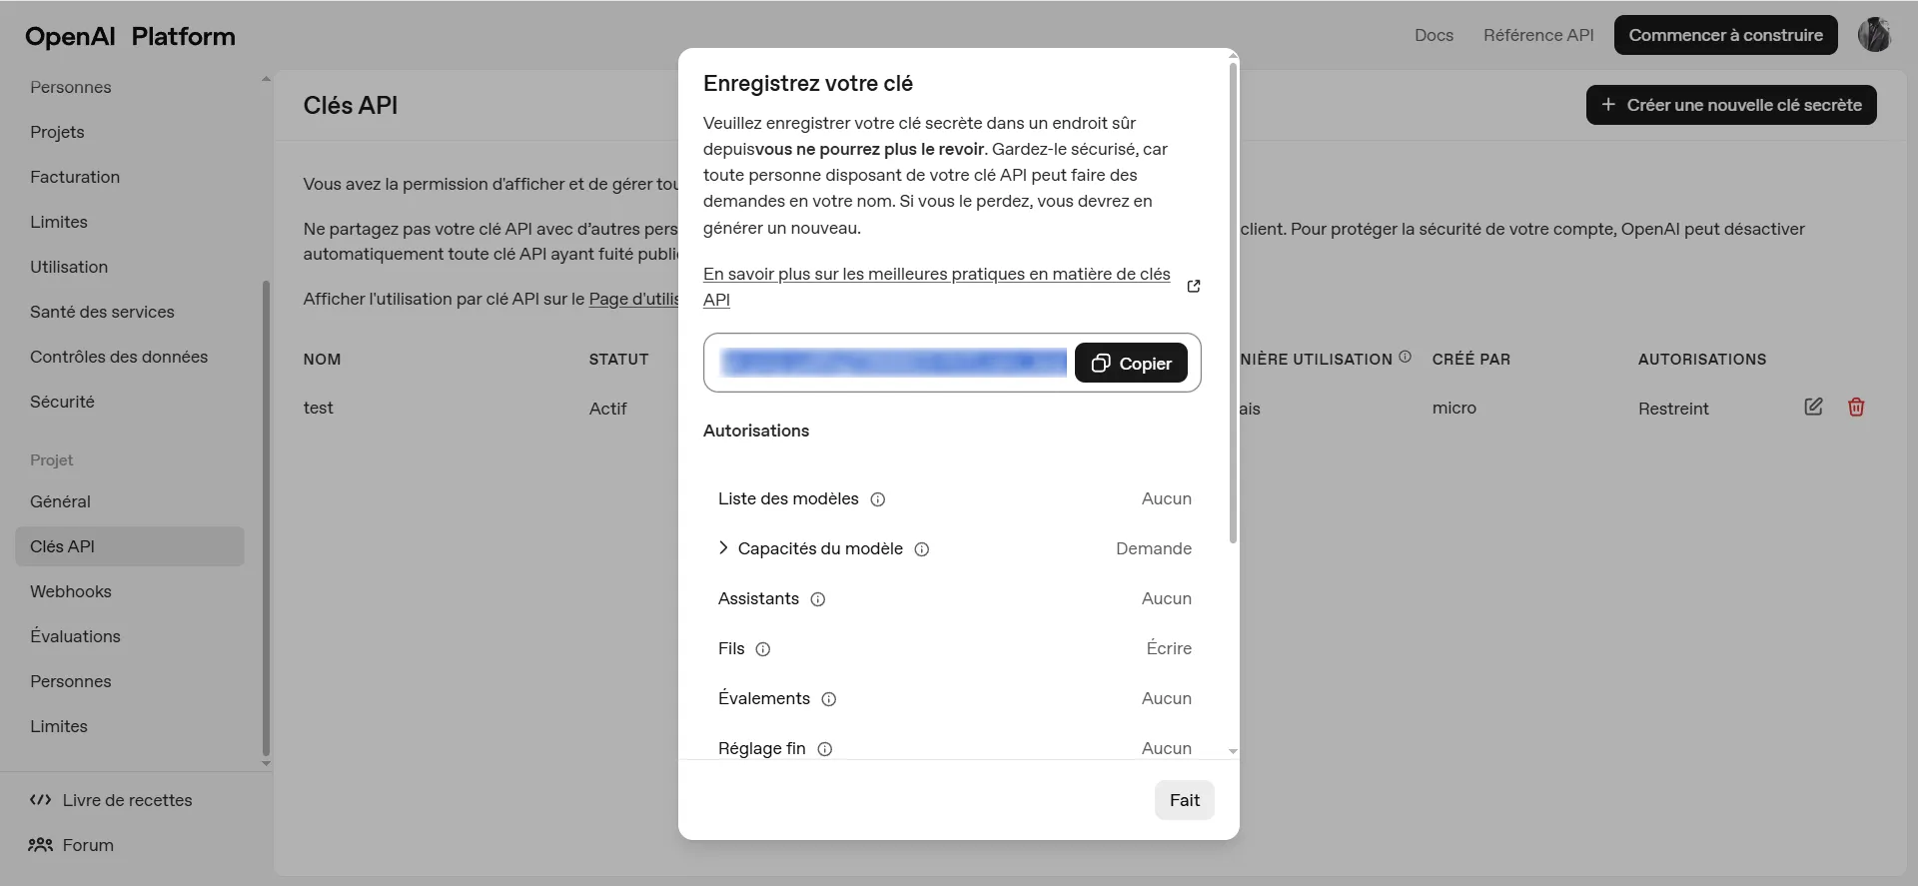Open the Assistants permission dropdown showing Aucun
The width and height of the screenshot is (1918, 886).
tap(1166, 598)
